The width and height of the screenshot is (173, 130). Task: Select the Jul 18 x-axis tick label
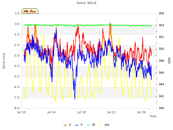[82, 112]
